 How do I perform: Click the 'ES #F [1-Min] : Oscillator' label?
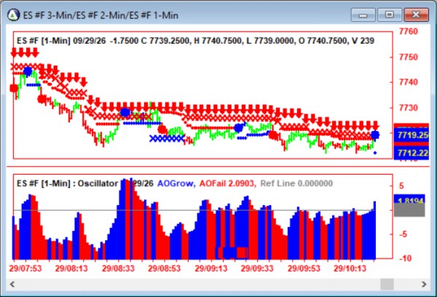[x=68, y=183]
